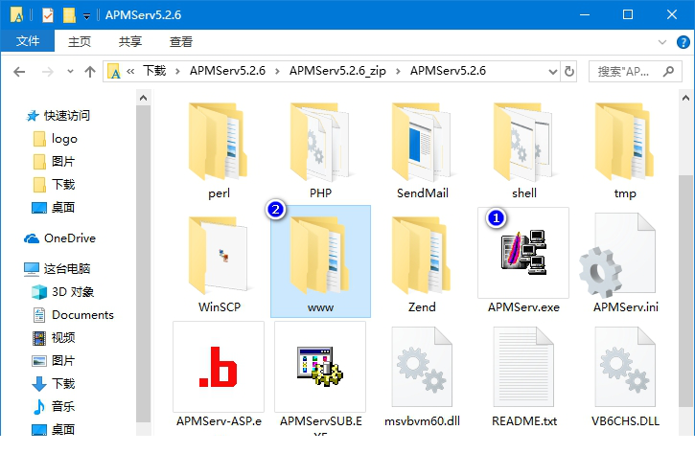Open the recent locations dropdown

pyautogui.click(x=70, y=71)
